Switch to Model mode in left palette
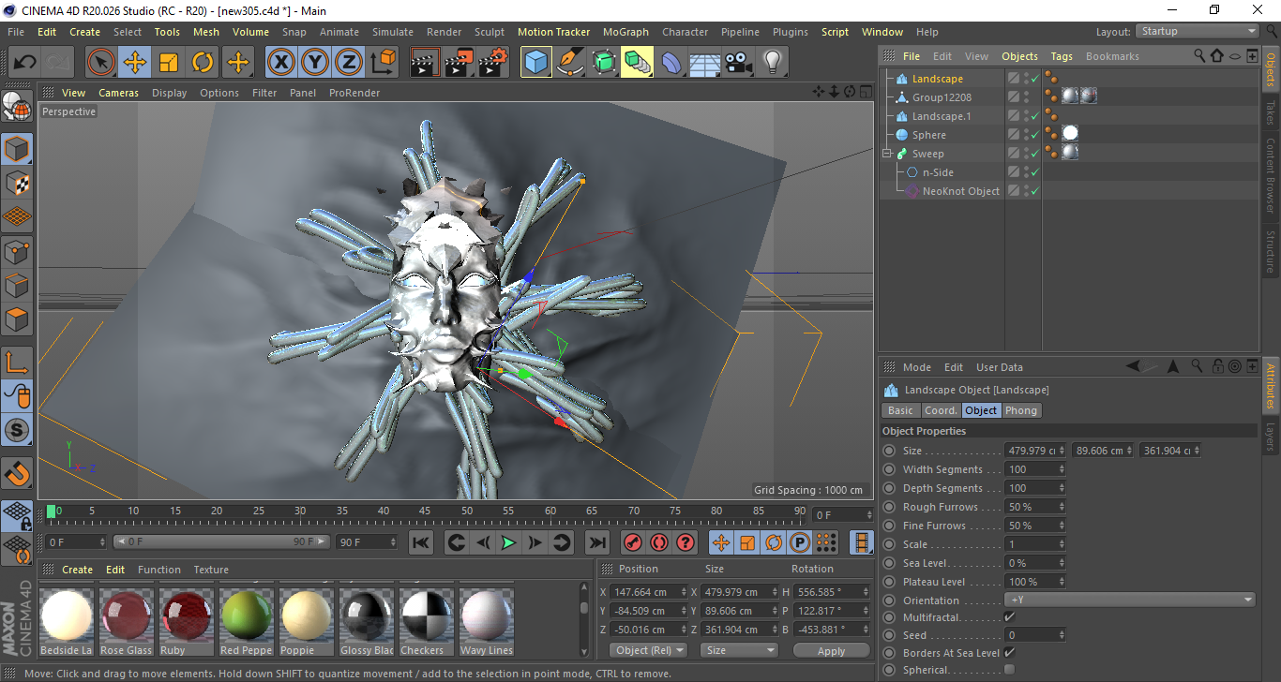Image resolution: width=1281 pixels, height=682 pixels. click(x=17, y=149)
